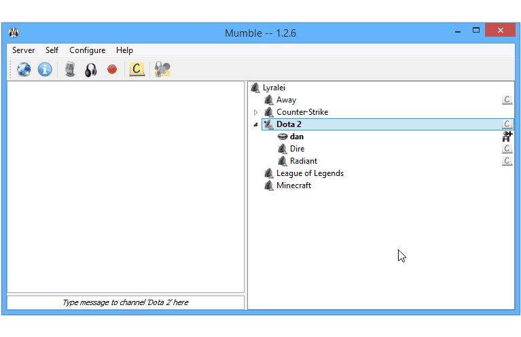Screen dimensions: 521x337
Task: Open the Self menu
Action: click(x=52, y=50)
